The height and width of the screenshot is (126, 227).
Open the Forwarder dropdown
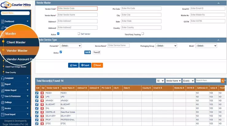tap(70, 46)
